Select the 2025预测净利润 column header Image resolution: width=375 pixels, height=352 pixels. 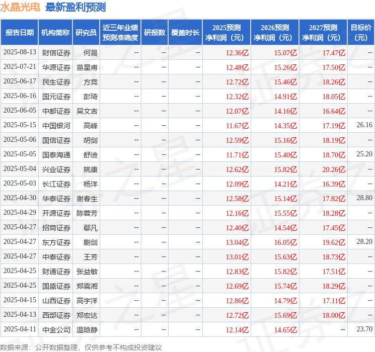coord(227,32)
